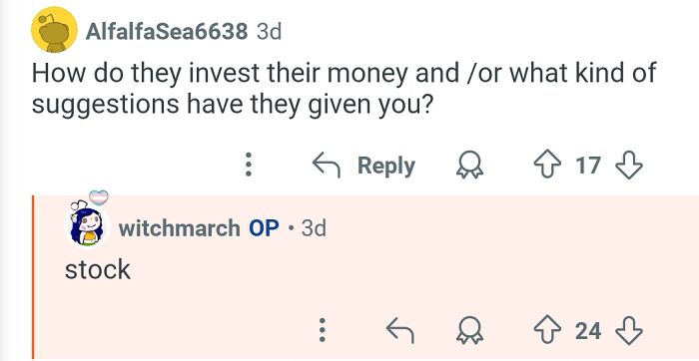The height and width of the screenshot is (361, 699).
Task: Click the Reply button text
Action: click(386, 166)
